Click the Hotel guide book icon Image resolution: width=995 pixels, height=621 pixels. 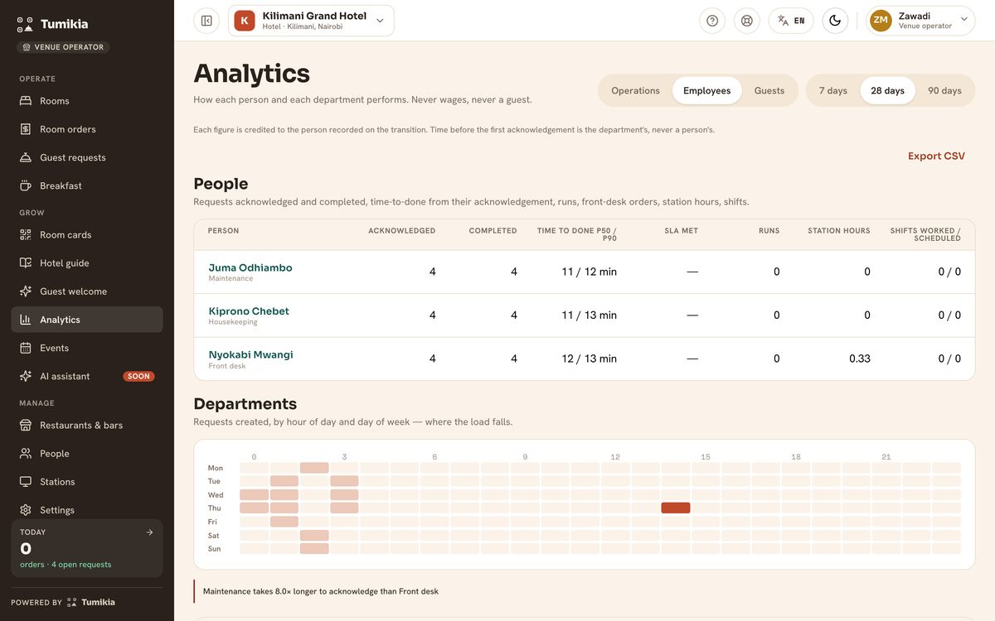pos(25,262)
